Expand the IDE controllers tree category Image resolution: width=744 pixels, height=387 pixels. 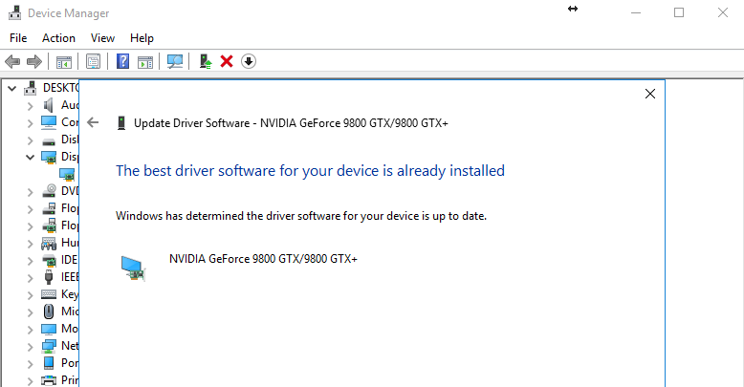tap(30, 261)
